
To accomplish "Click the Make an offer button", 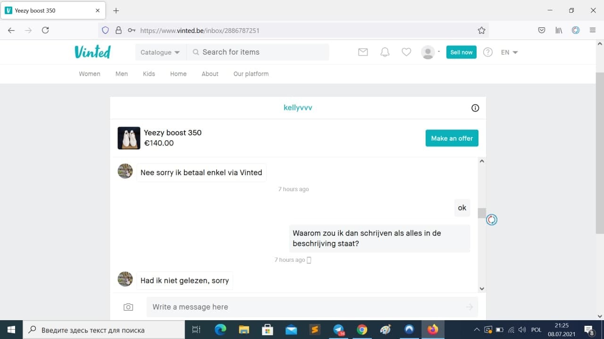I will 452,138.
